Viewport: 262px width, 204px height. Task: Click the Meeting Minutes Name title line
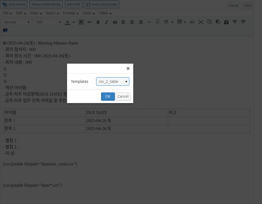click(x=41, y=43)
